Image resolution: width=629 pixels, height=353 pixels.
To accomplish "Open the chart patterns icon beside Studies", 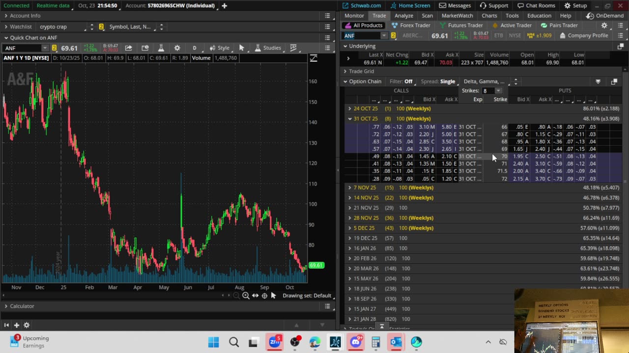I will pos(293,48).
